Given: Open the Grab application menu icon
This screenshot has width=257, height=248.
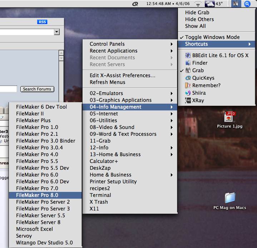Looking at the screenshot, I should (236, 4).
